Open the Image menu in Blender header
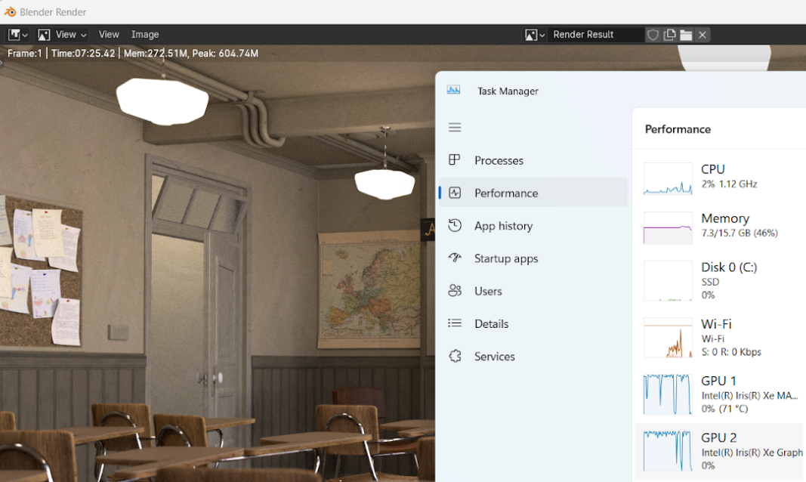Viewport: 806px width, 482px height. pos(145,35)
